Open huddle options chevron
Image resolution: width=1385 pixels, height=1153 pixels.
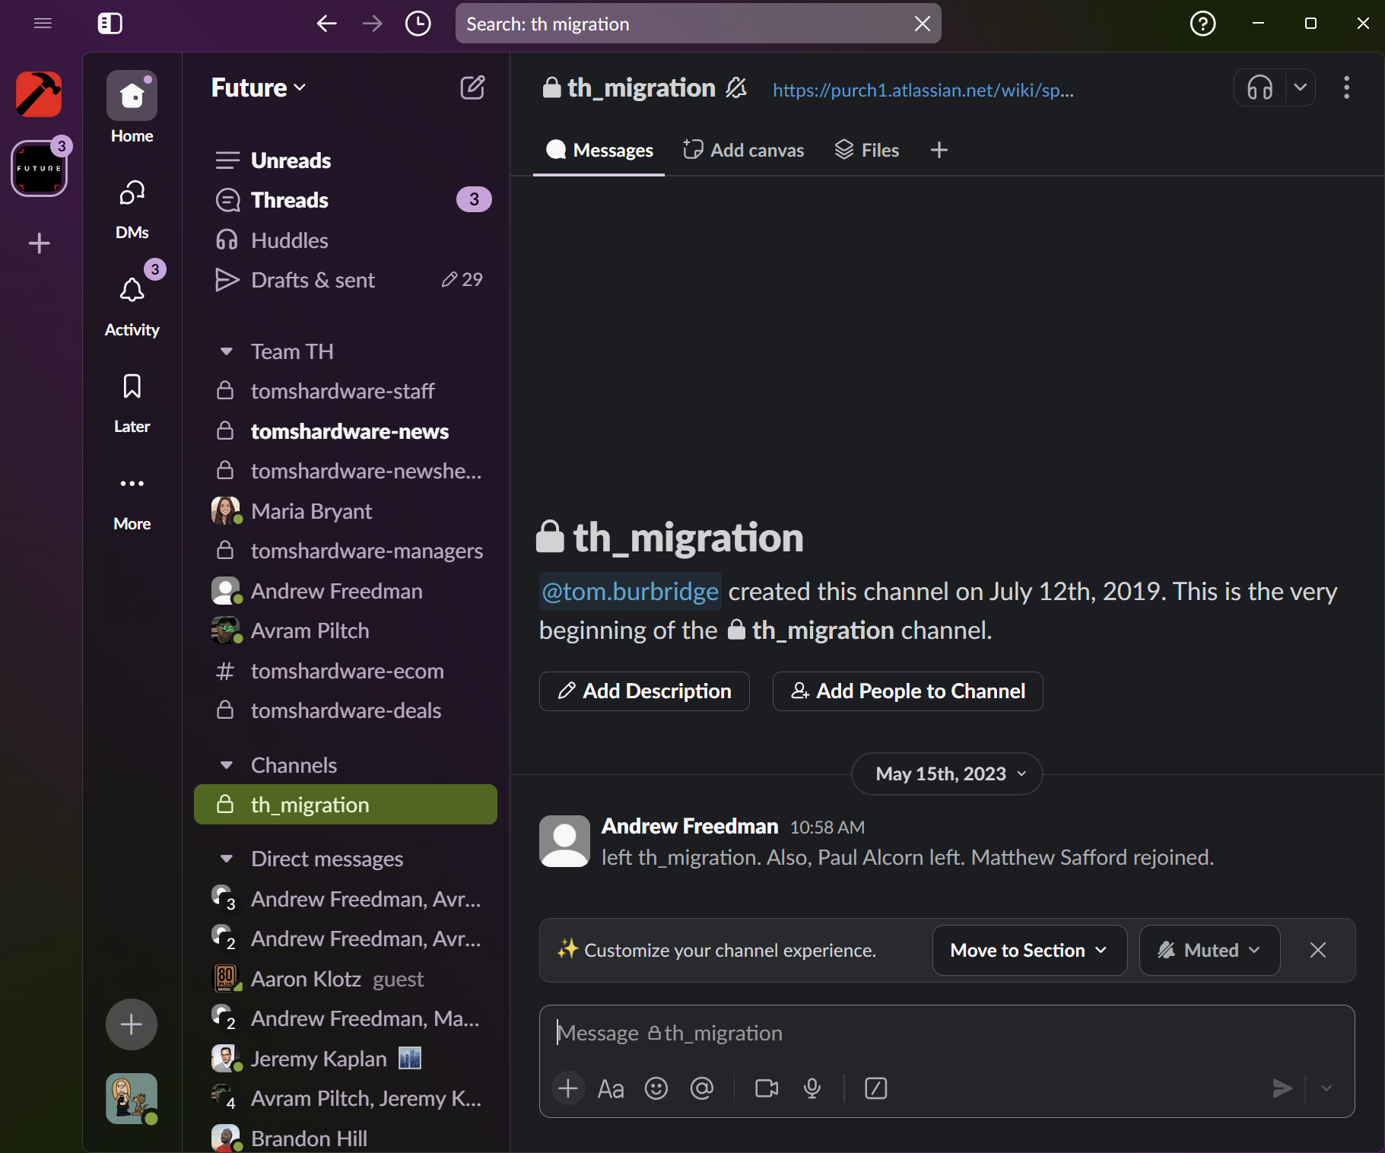(x=1301, y=88)
